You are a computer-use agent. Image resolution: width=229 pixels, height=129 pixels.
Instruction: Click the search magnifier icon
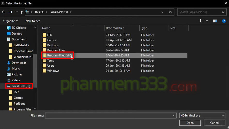click(223, 12)
